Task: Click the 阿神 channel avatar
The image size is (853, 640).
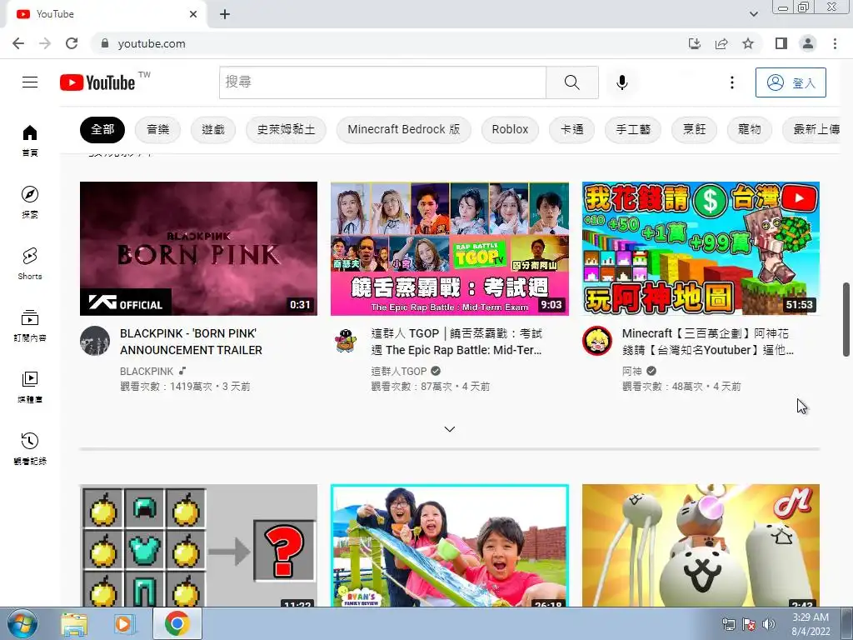Action: point(596,341)
